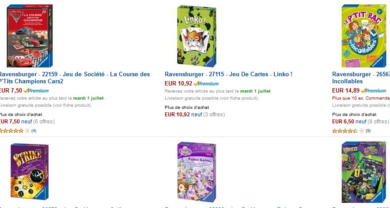390x208 pixels.
Task: Open the 9 customer reviews count
Action: click(368, 131)
